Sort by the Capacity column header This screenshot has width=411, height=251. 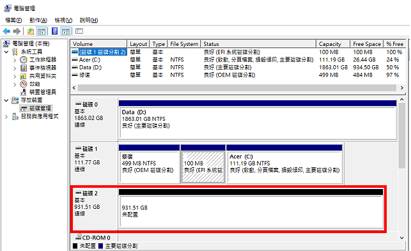click(x=333, y=44)
